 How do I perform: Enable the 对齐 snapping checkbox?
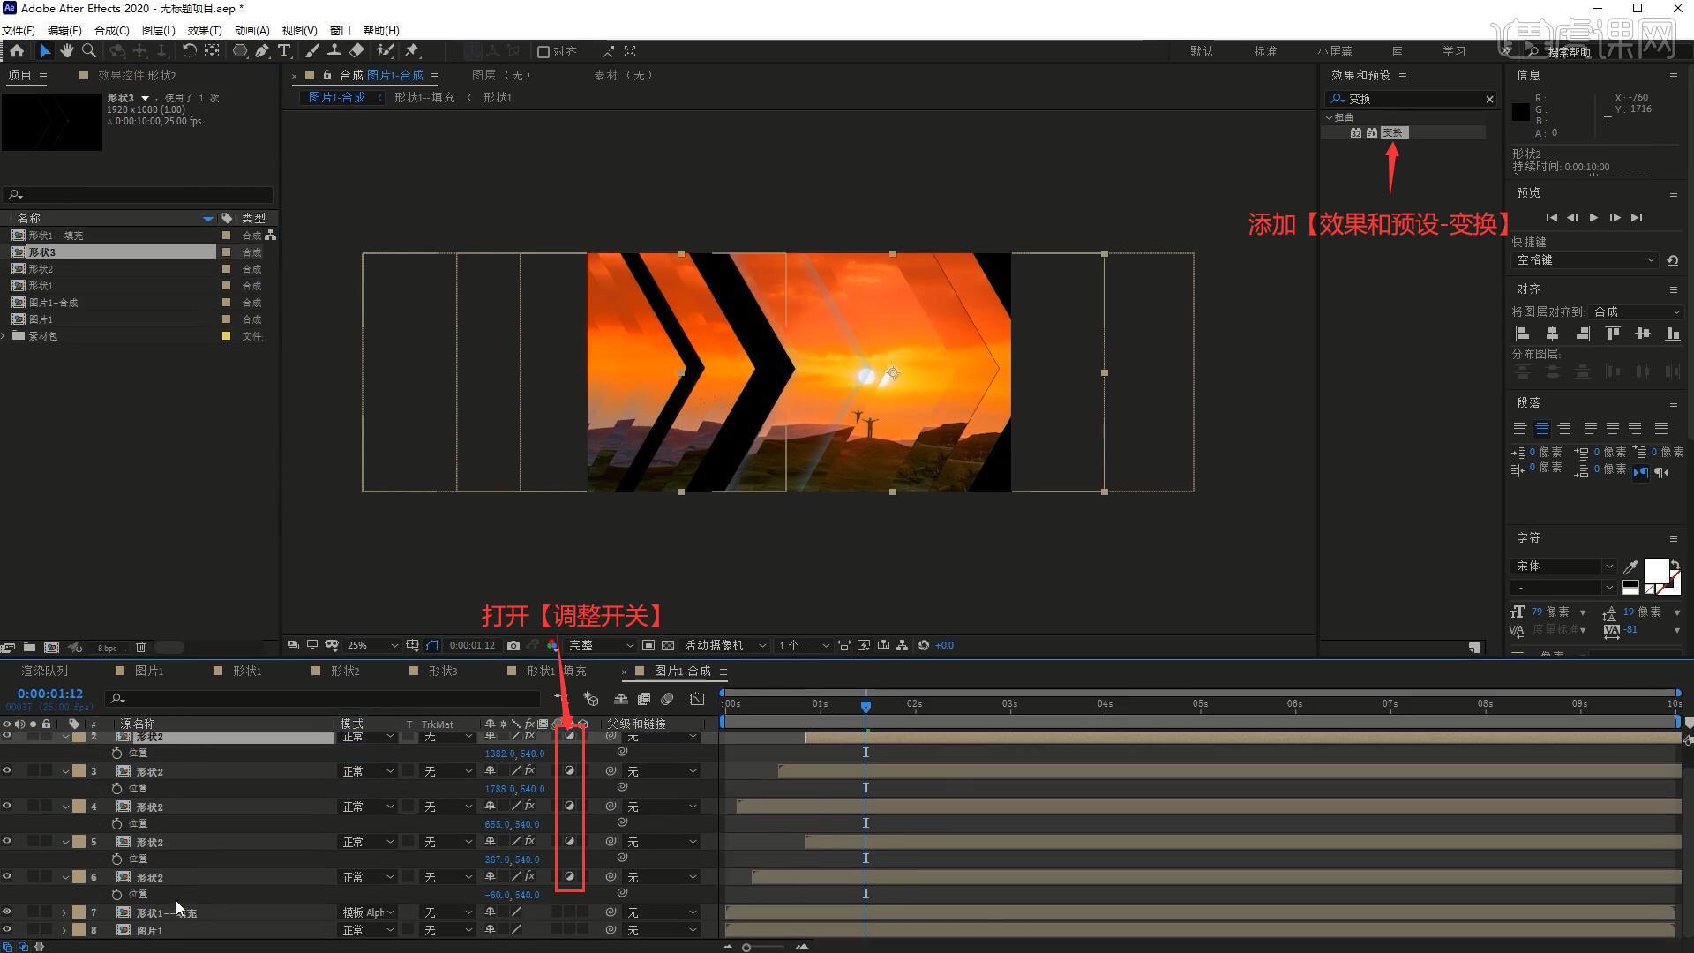click(543, 52)
